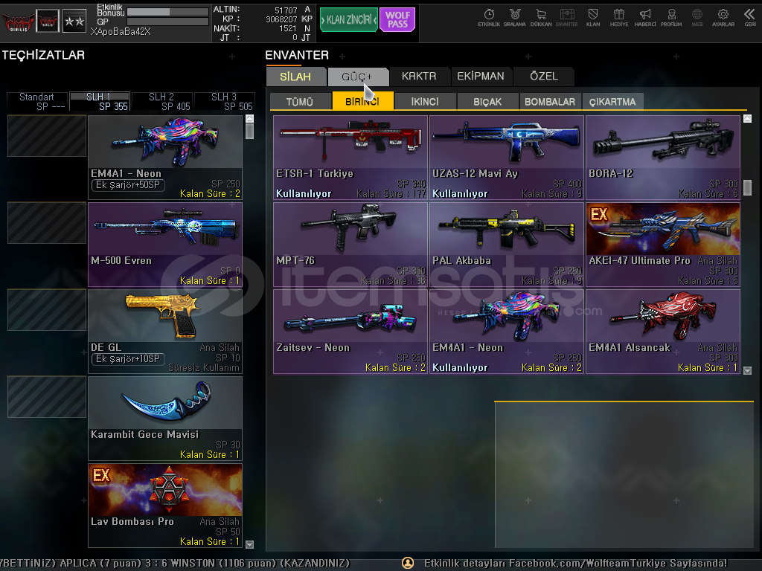Open the Dükkan shop cart icon
Viewport: 762px width, 571px height.
(x=541, y=18)
